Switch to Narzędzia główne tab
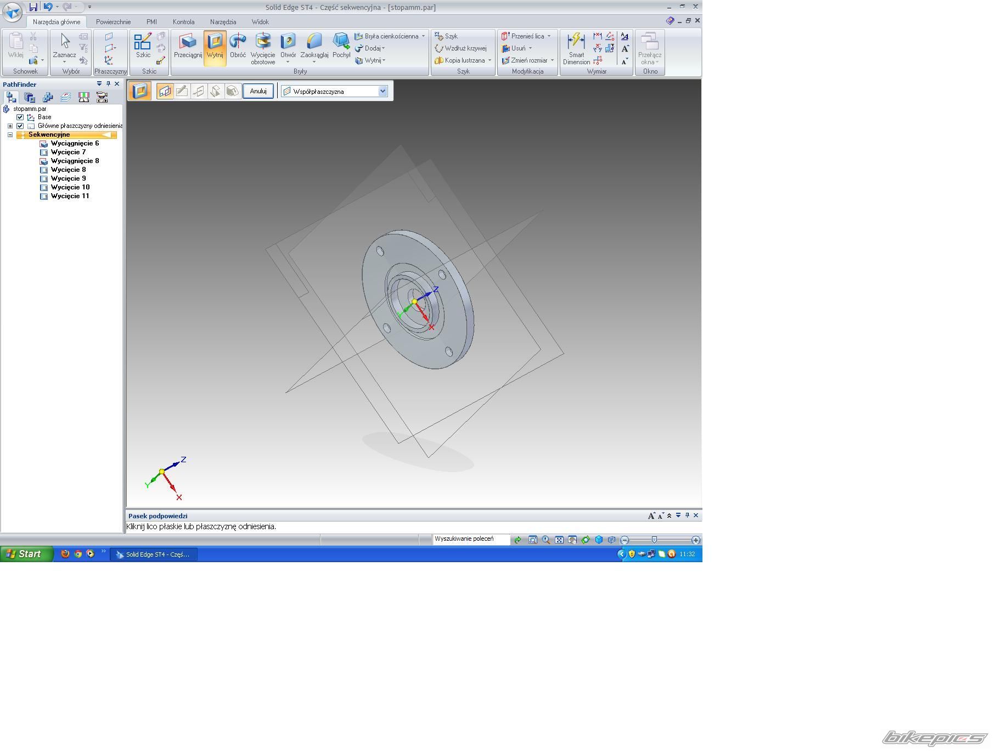The width and height of the screenshot is (1001, 751). pyautogui.click(x=57, y=22)
